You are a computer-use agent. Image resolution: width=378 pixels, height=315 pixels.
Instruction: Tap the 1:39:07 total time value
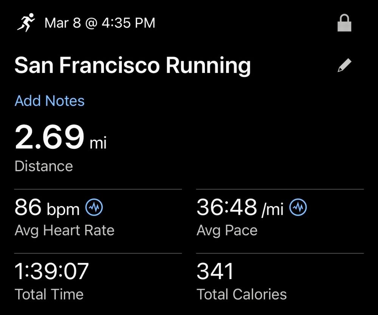tap(52, 271)
